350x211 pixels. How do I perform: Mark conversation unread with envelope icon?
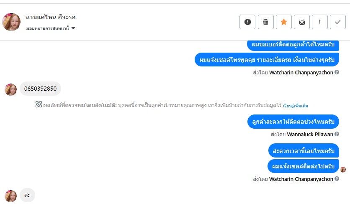point(301,22)
